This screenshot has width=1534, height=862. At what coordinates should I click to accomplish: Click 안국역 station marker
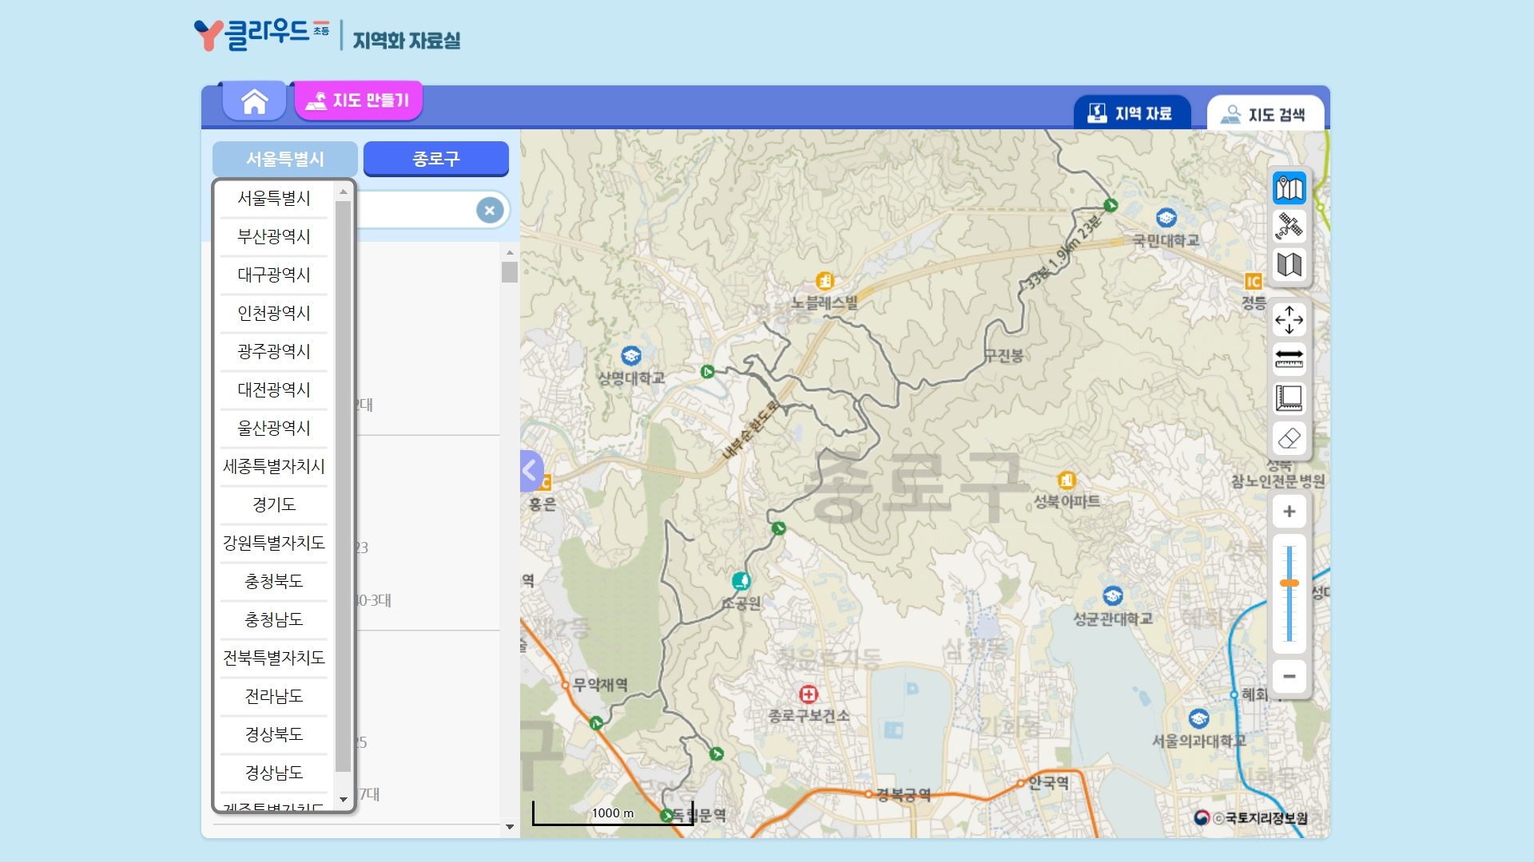pos(1021,783)
